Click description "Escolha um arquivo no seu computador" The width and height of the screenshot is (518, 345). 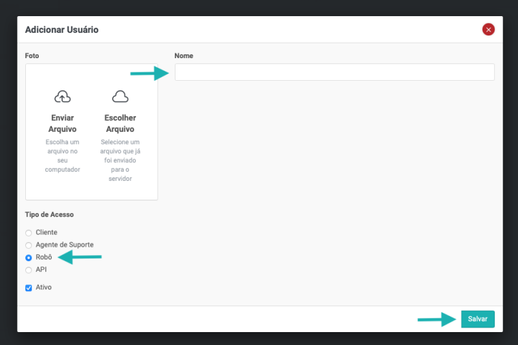coord(62,156)
